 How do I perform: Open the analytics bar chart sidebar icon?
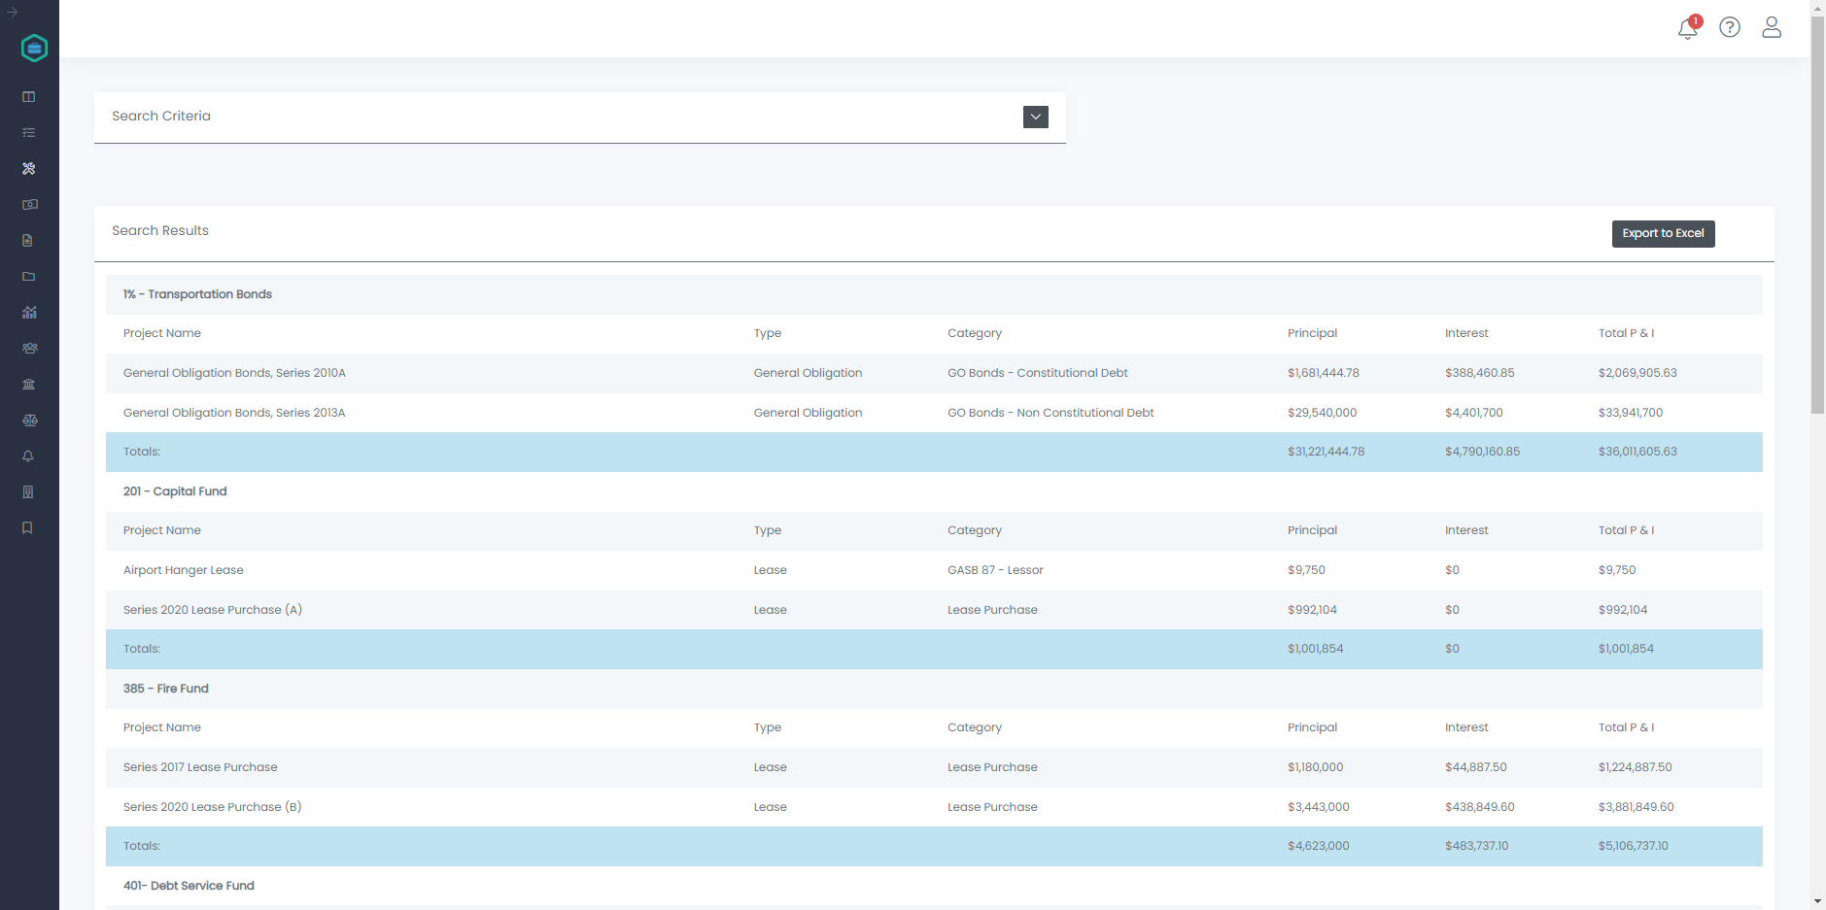point(28,312)
